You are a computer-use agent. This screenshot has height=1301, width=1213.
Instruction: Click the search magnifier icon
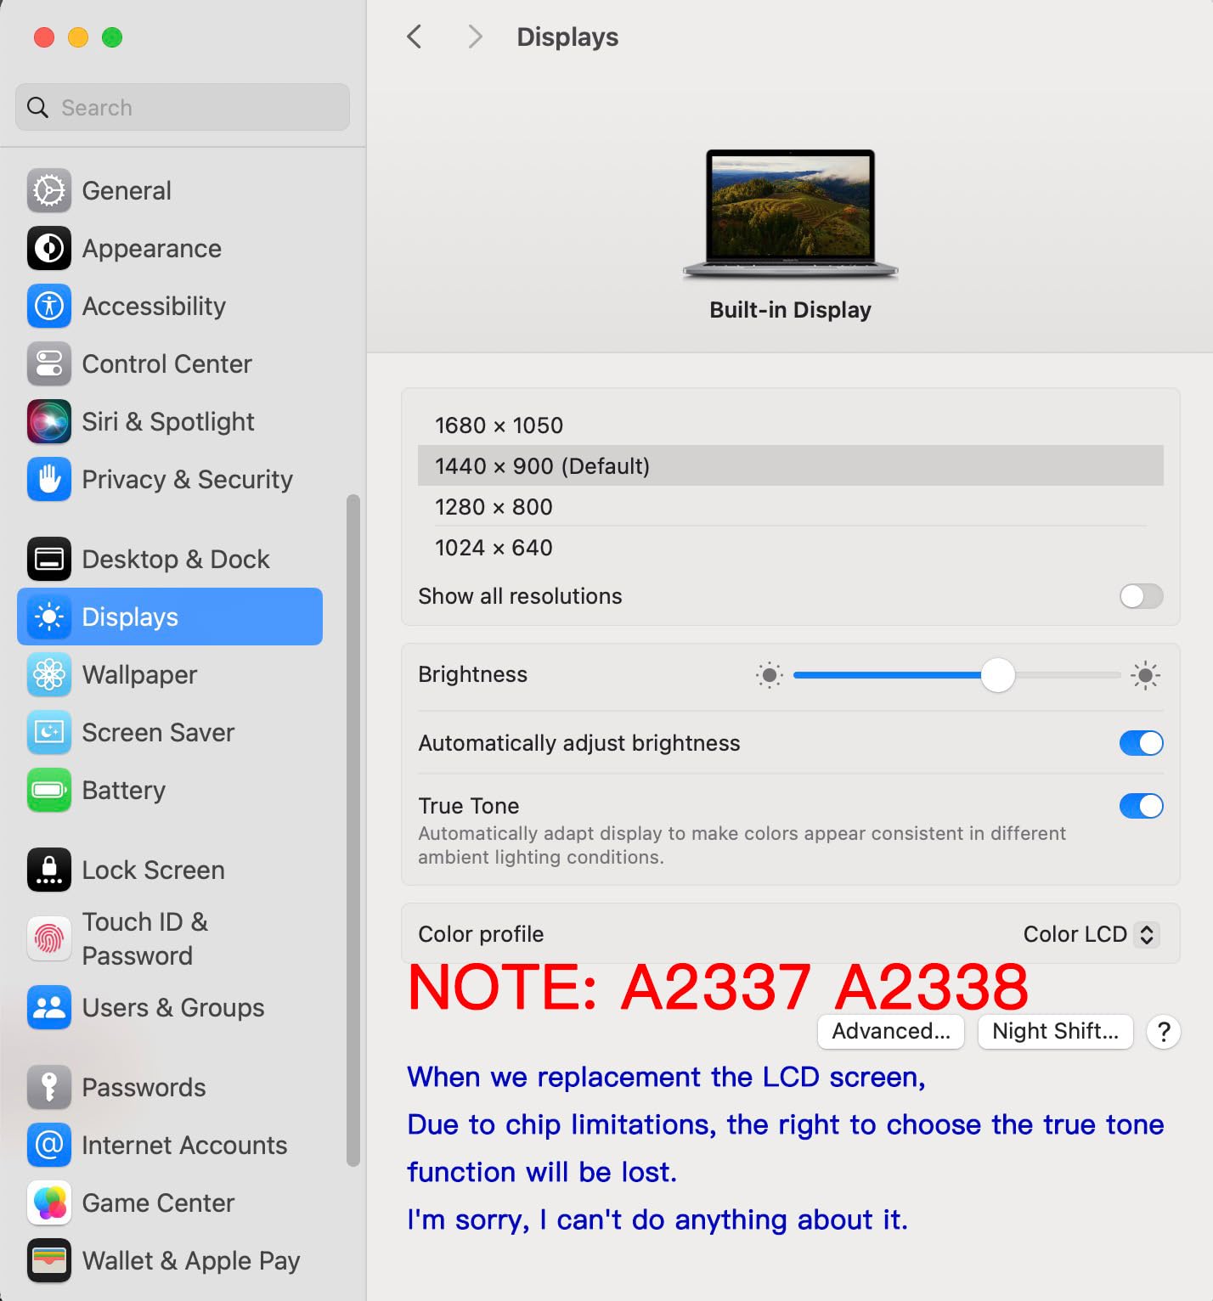(x=38, y=107)
